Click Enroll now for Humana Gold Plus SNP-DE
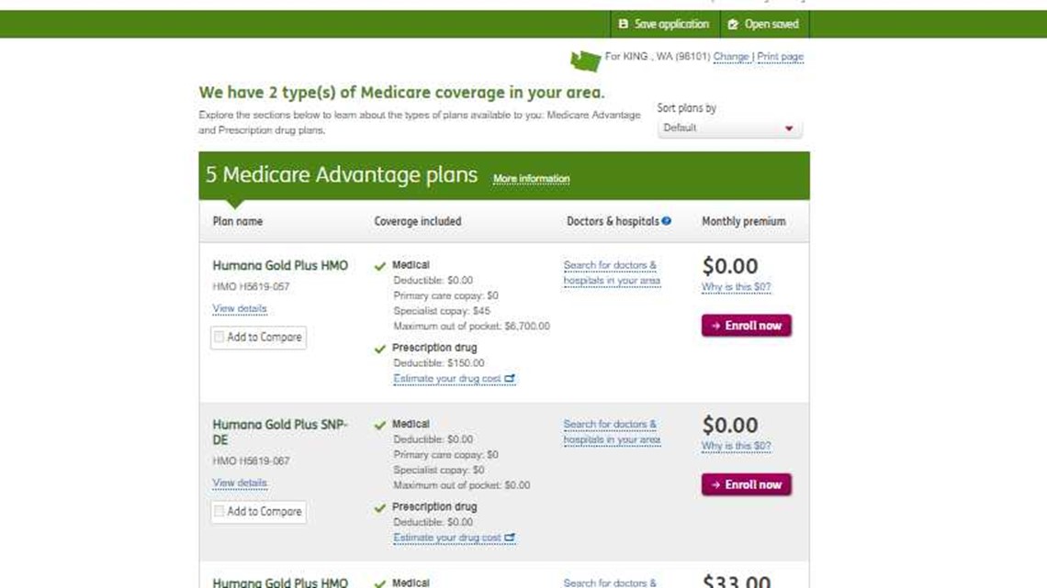Viewport: 1047px width, 588px height. [746, 484]
